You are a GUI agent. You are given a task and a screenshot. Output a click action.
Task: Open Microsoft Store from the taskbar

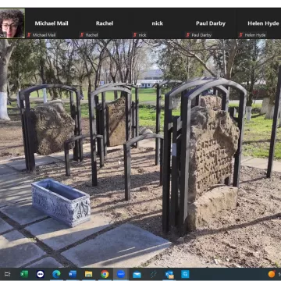185,274
